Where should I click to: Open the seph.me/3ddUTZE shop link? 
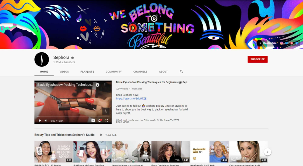click(x=131, y=99)
